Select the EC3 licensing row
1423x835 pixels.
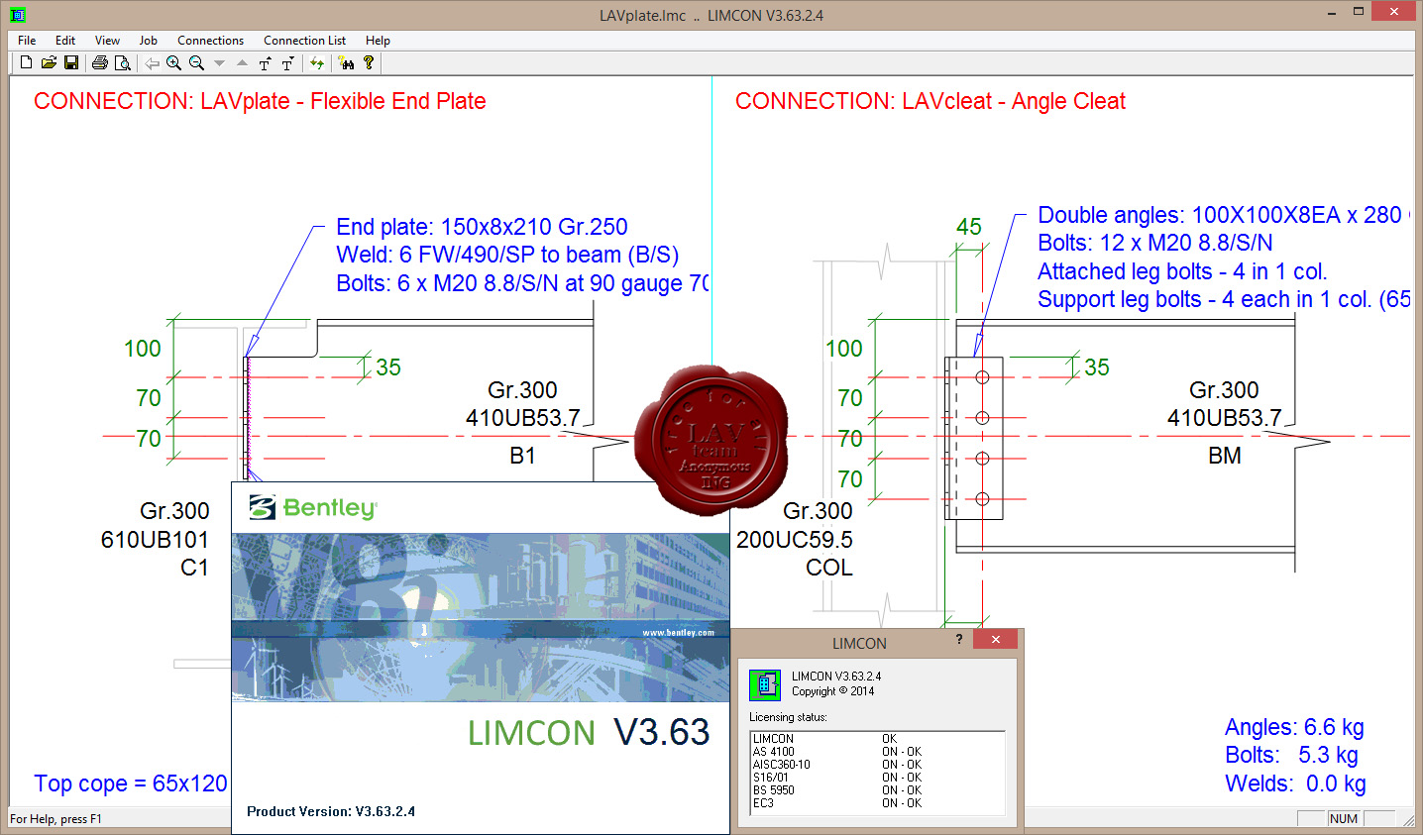pos(878,803)
